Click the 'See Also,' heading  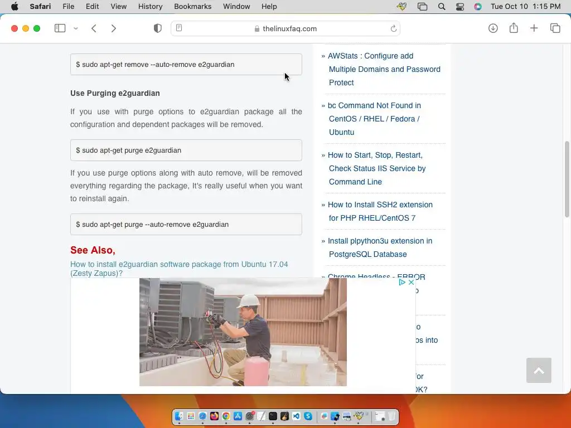coord(93,250)
